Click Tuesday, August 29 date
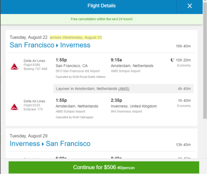Image resolution: width=207 pixels, height=174 pixels. tap(29, 136)
